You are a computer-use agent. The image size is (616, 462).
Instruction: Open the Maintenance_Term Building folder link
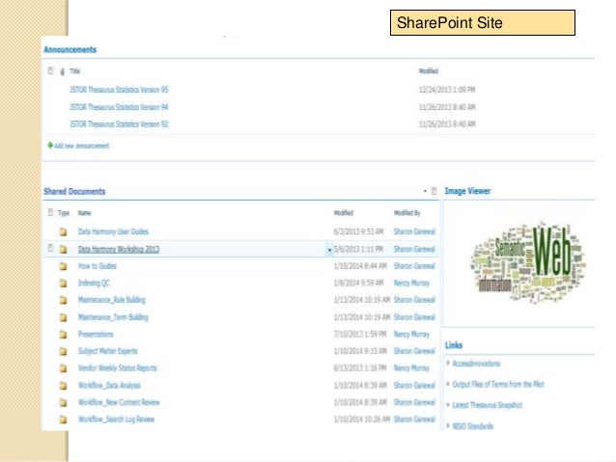coord(113,317)
